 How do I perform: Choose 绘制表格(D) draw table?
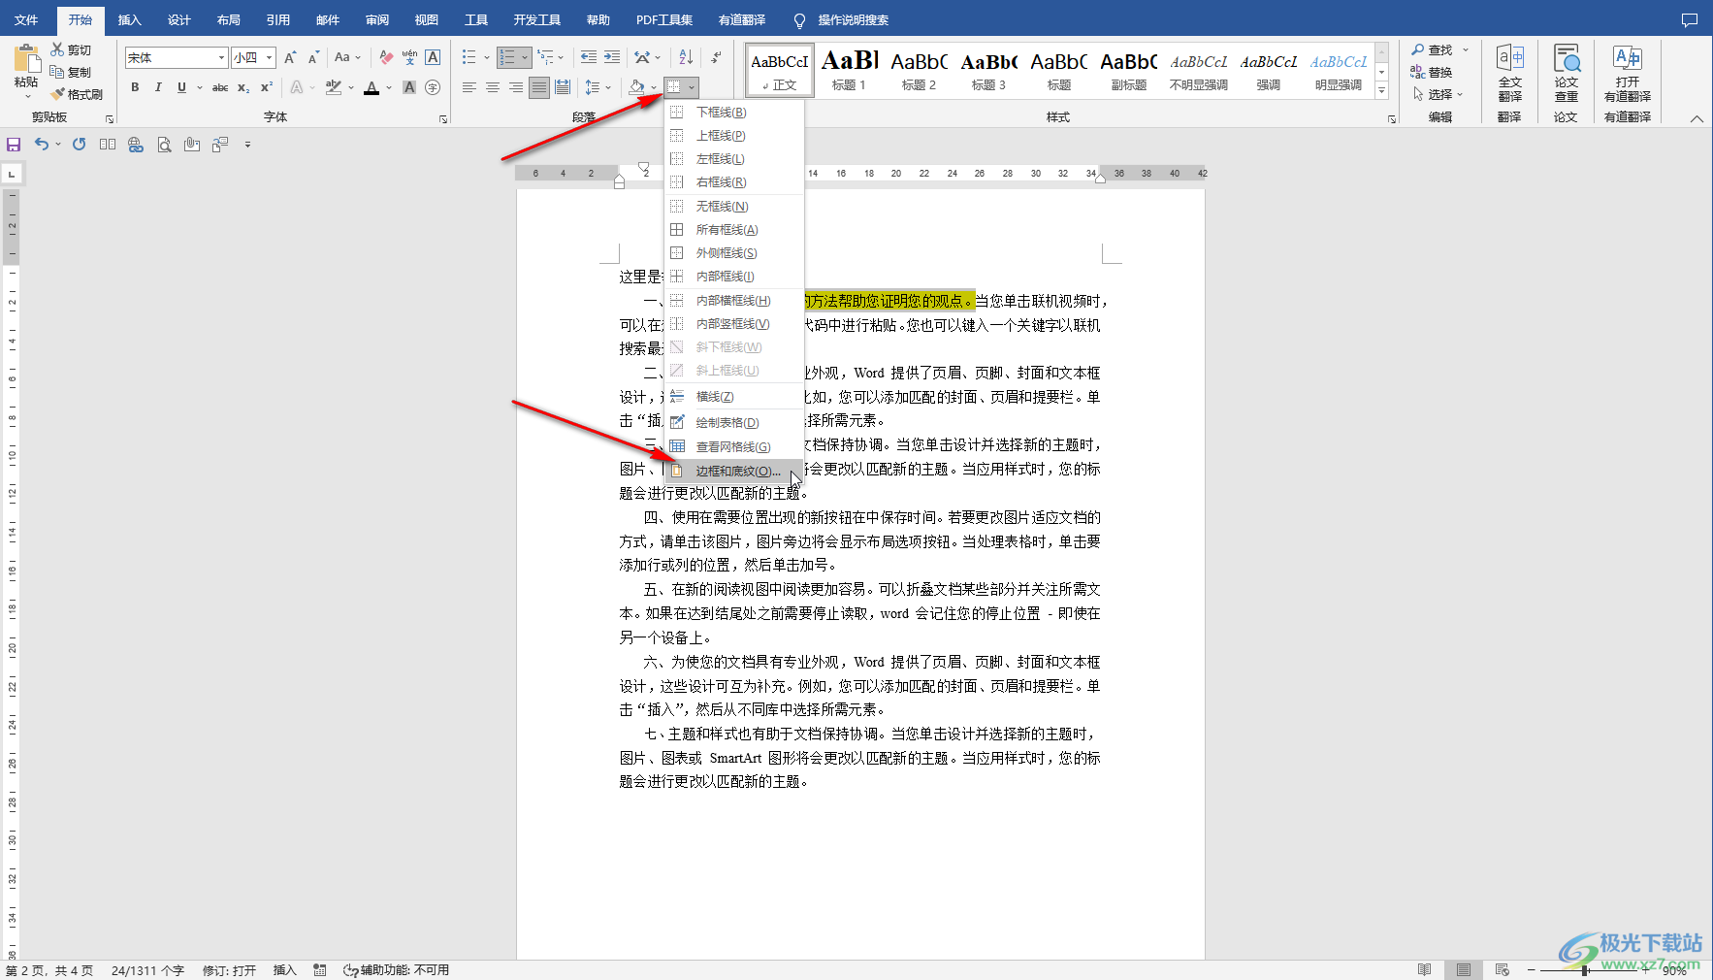tap(734, 422)
